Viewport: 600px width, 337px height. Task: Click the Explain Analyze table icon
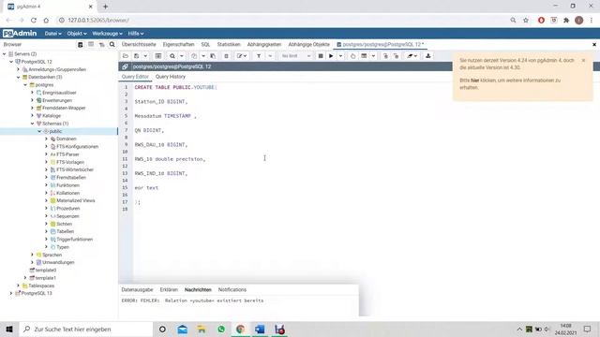[364, 56]
